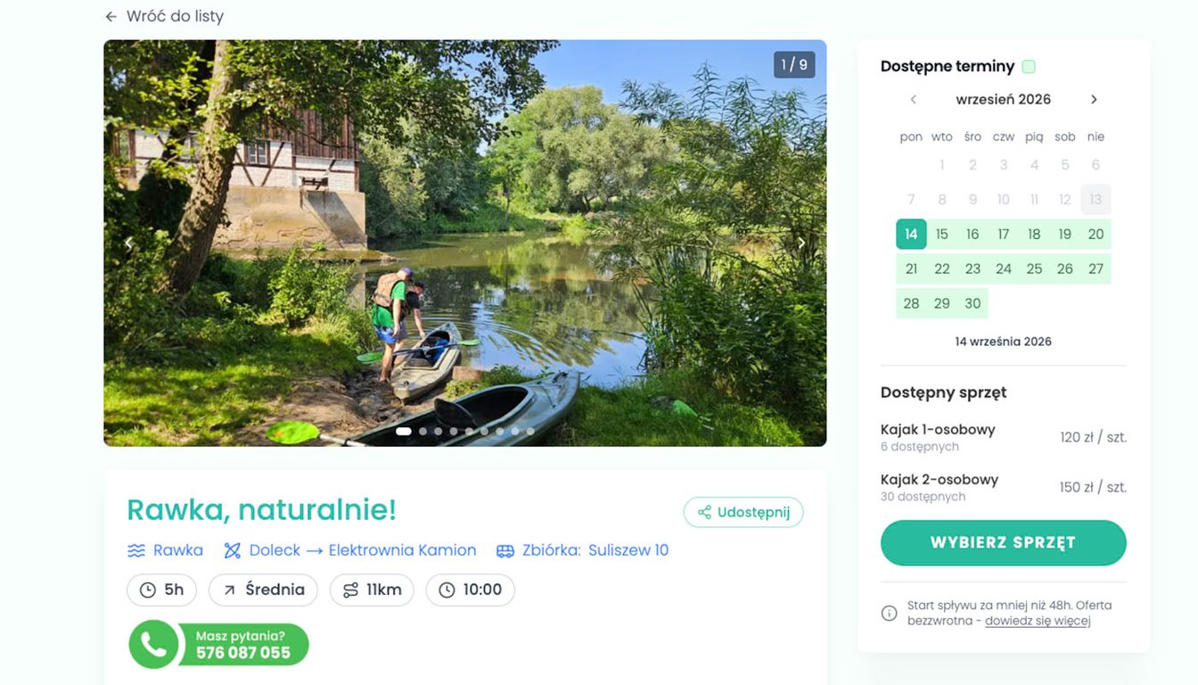Go to next month after wrzesień 2026
Screen dimensions: 1198x685
1094,99
